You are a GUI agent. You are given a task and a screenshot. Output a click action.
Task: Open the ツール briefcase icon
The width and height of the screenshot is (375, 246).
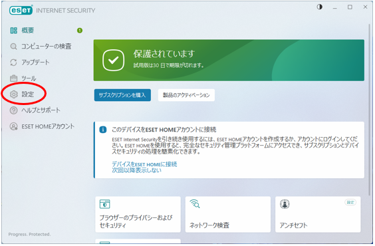(x=14, y=78)
